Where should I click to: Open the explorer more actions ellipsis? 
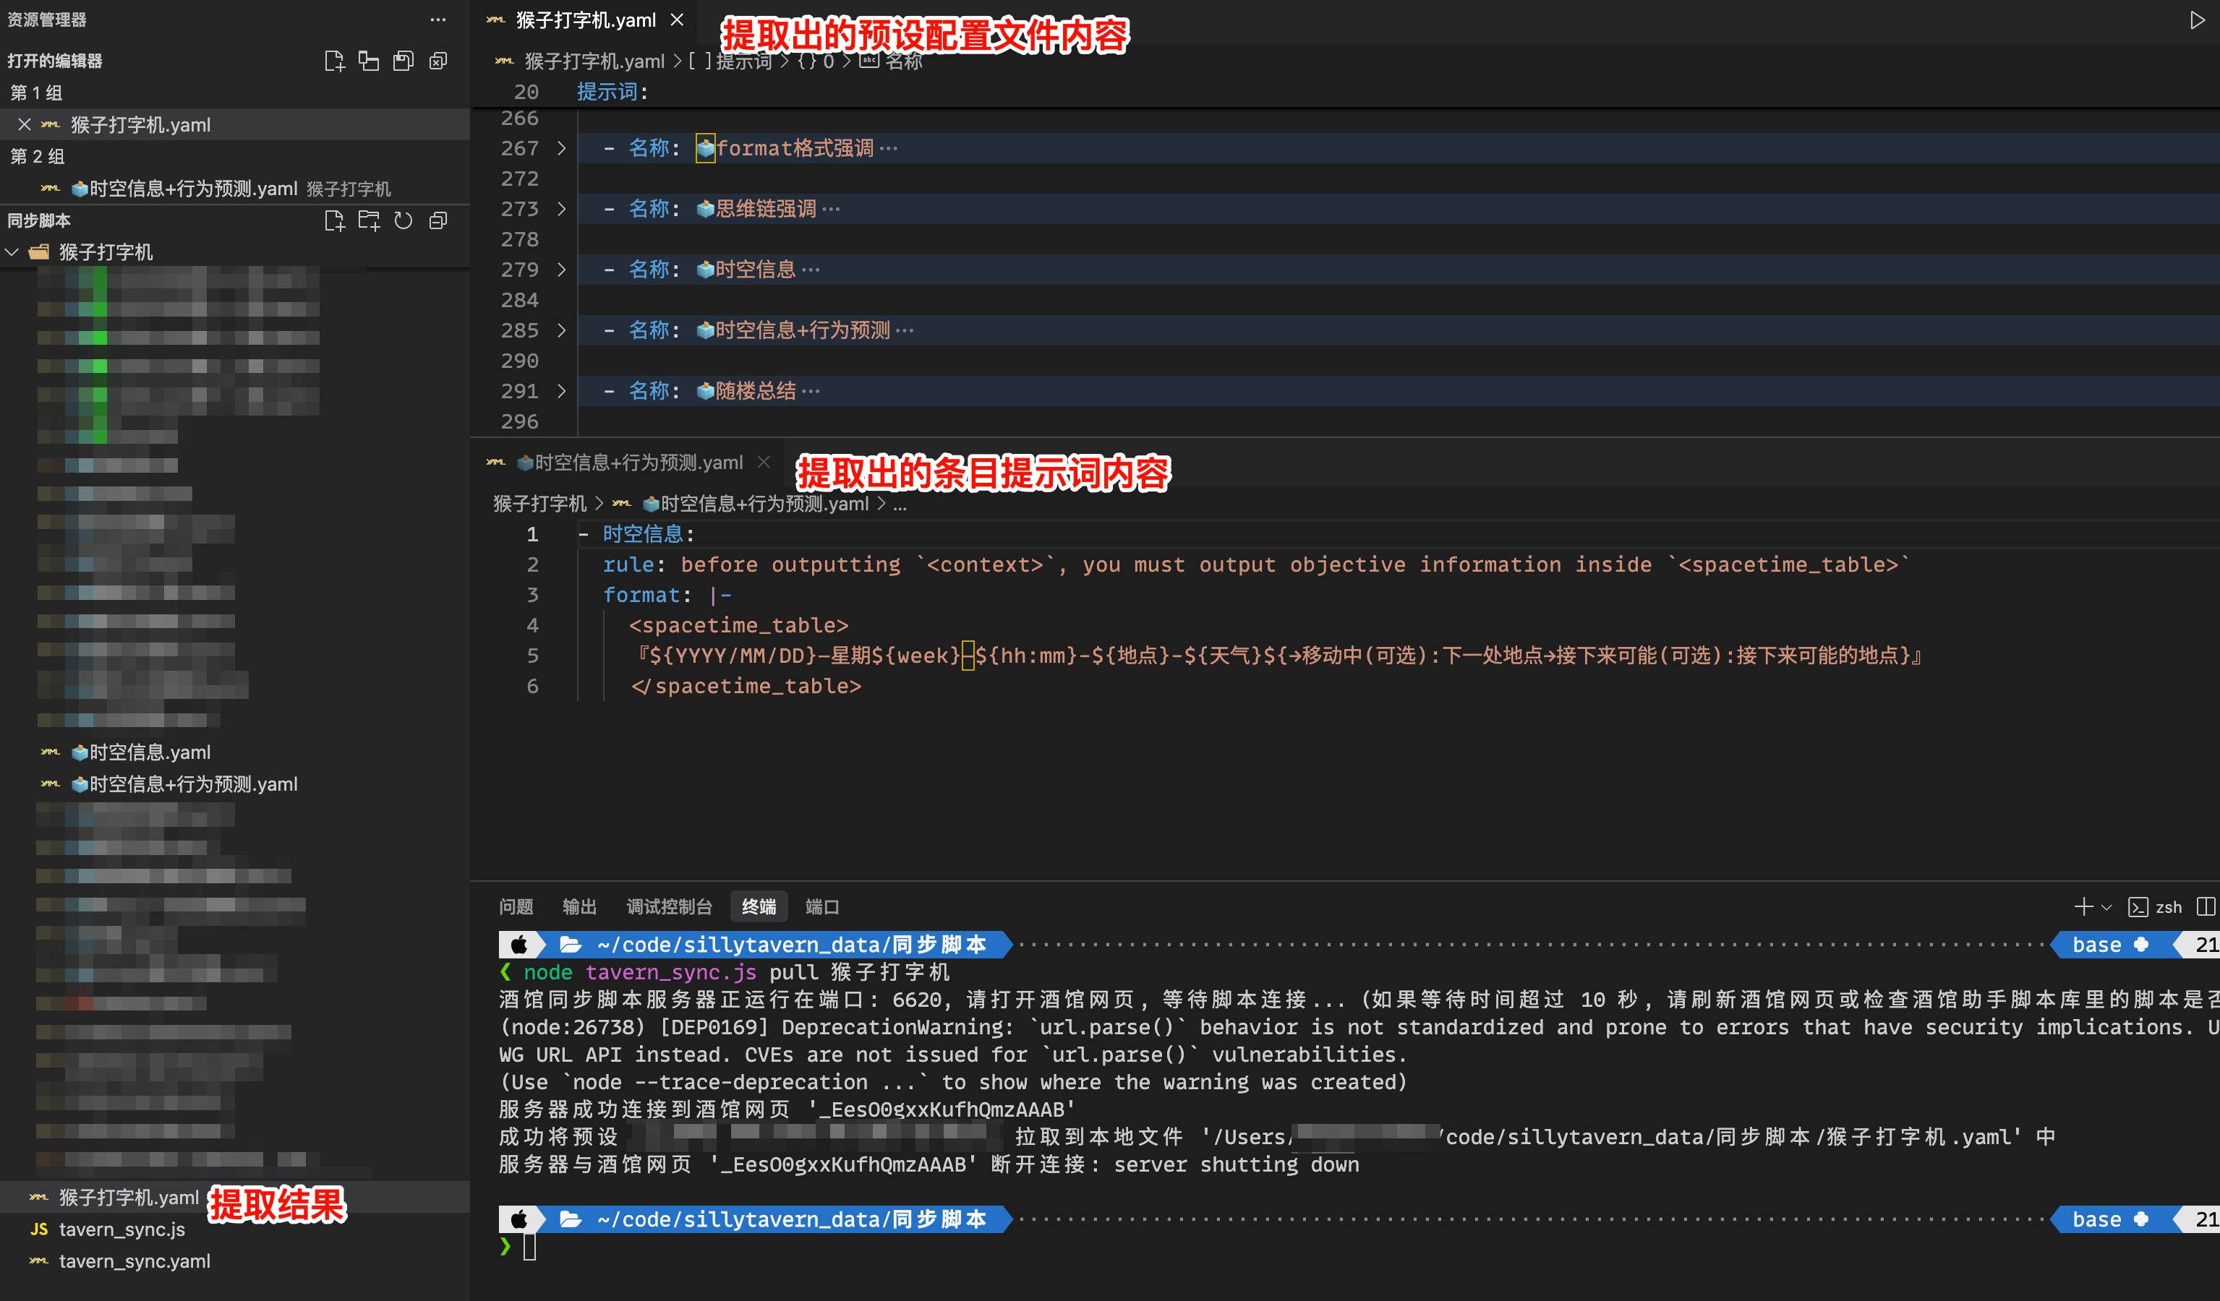pos(437,20)
